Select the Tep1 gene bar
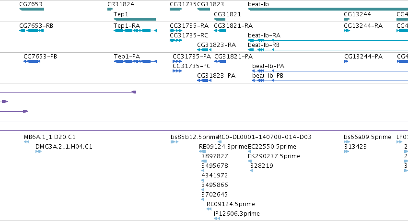Image resolution: width=408 pixels, height=221 pixels. coord(135,19)
